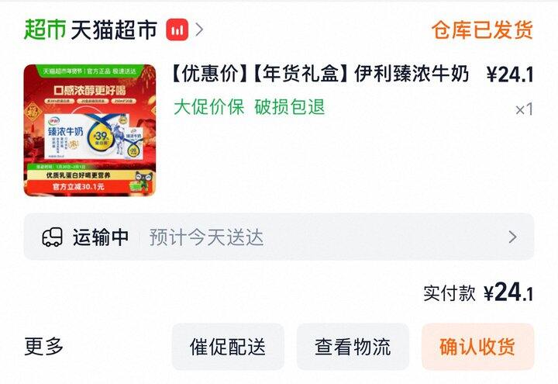This screenshot has height=384, width=558.
Task: Tap the red live-stream bars icon
Action: pos(177,29)
